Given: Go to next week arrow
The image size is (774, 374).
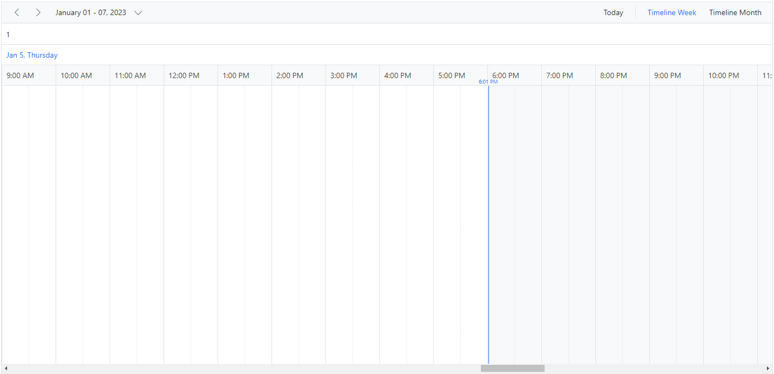Looking at the screenshot, I should pos(38,12).
